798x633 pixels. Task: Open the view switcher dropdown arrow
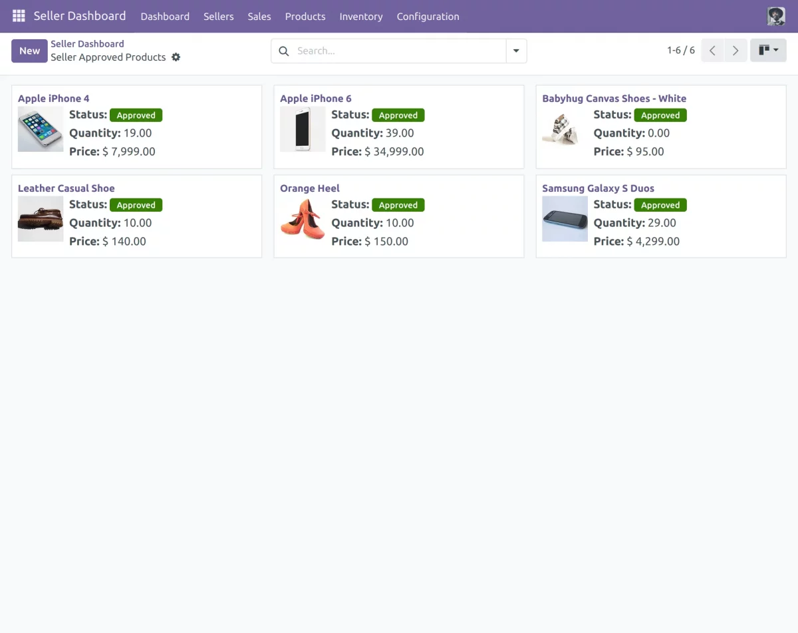click(x=775, y=50)
